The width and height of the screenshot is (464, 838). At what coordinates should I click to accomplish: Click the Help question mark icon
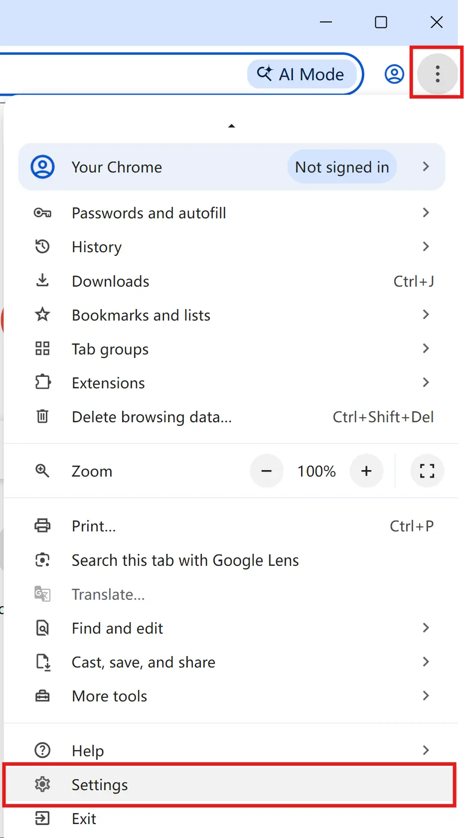[x=42, y=750]
